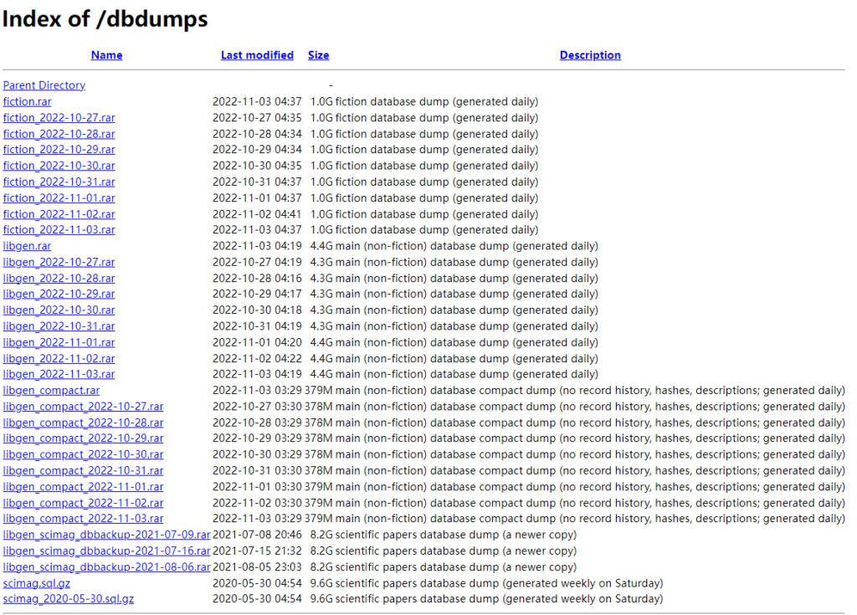Download fiction_2022-11-02.rar
Viewport: 857px width, 615px height.
pos(59,214)
